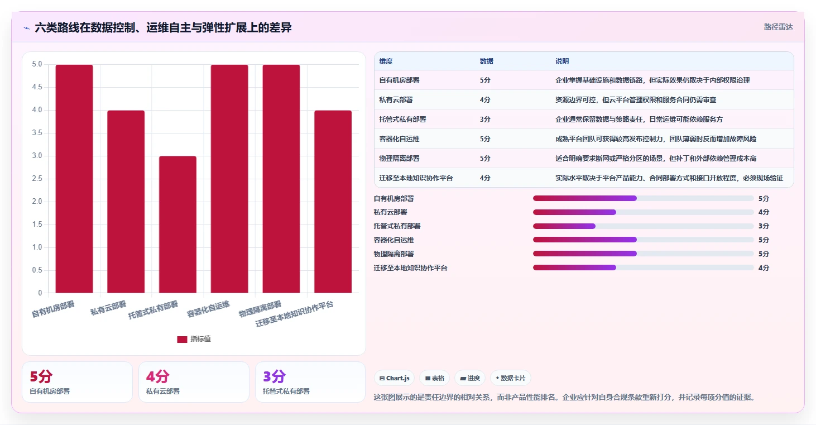Screen dimensions: 816x425
Task: Click the description starting 实际水平取决于平台
Action: 669,178
